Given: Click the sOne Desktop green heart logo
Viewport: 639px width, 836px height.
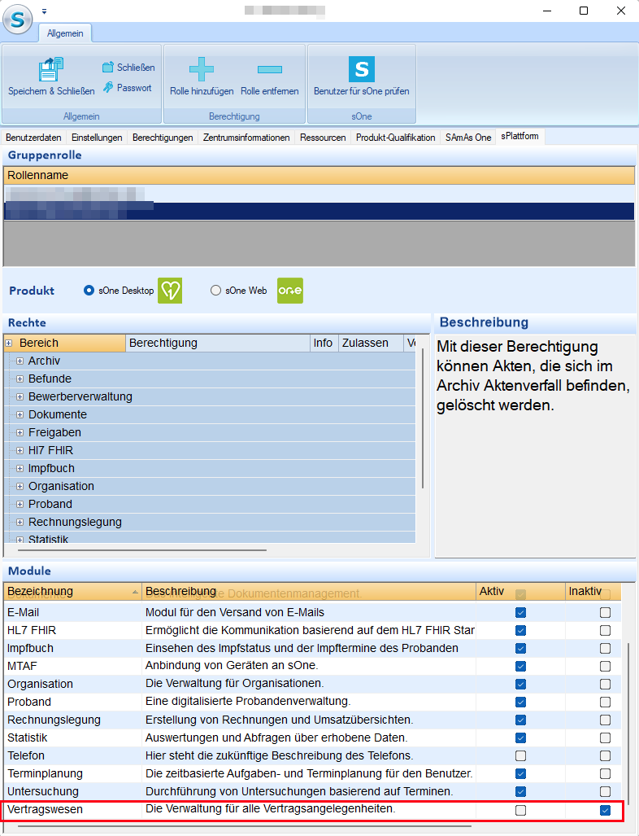Looking at the screenshot, I should pos(170,291).
